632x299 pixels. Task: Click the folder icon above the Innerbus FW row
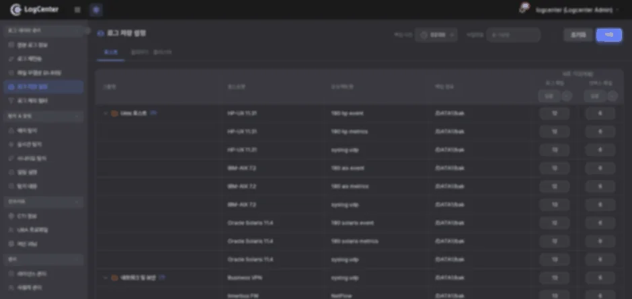pyautogui.click(x=114, y=278)
